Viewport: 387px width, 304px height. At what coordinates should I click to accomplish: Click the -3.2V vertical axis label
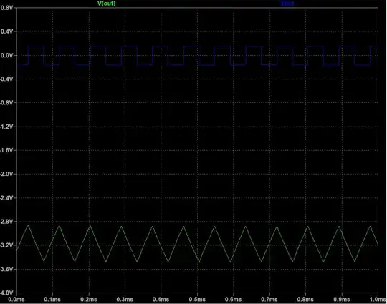pyautogui.click(x=6, y=245)
